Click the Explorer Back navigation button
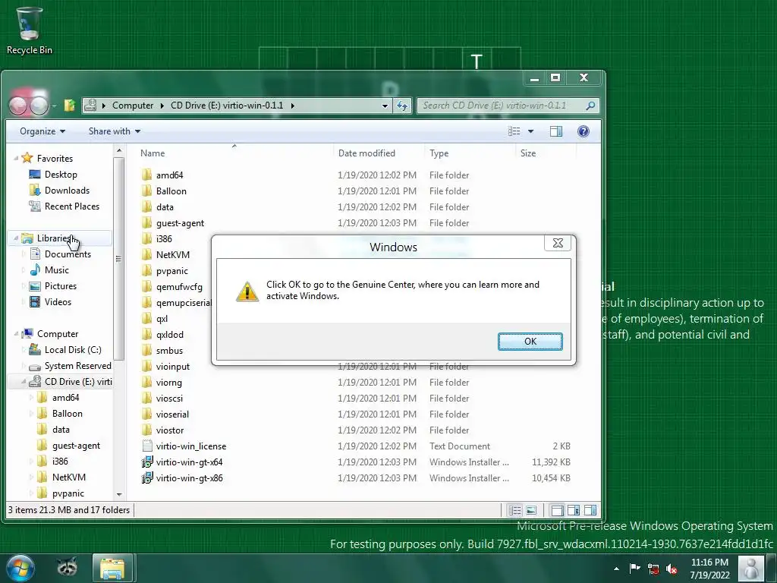The height and width of the screenshot is (583, 777). 18,105
